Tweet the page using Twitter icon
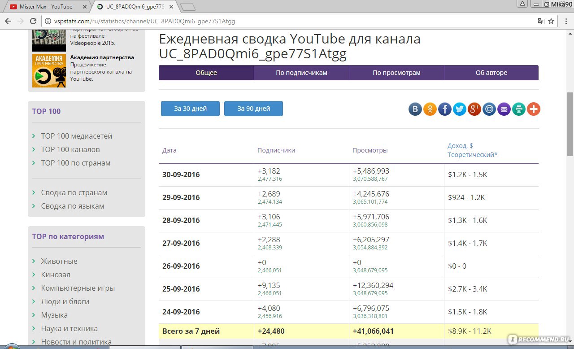 click(x=460, y=109)
